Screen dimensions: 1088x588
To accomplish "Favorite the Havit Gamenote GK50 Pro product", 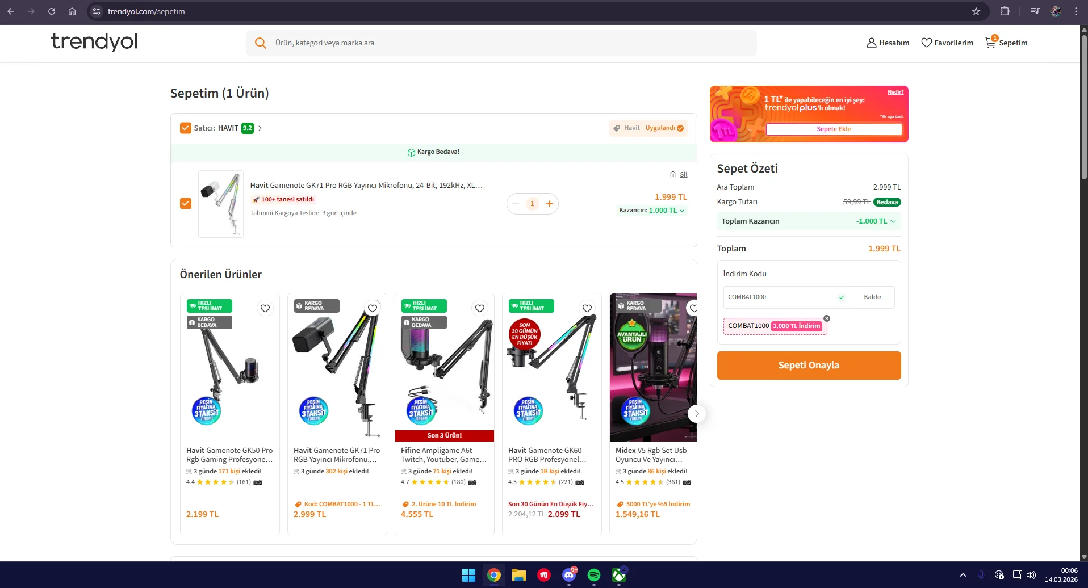I will click(x=265, y=308).
